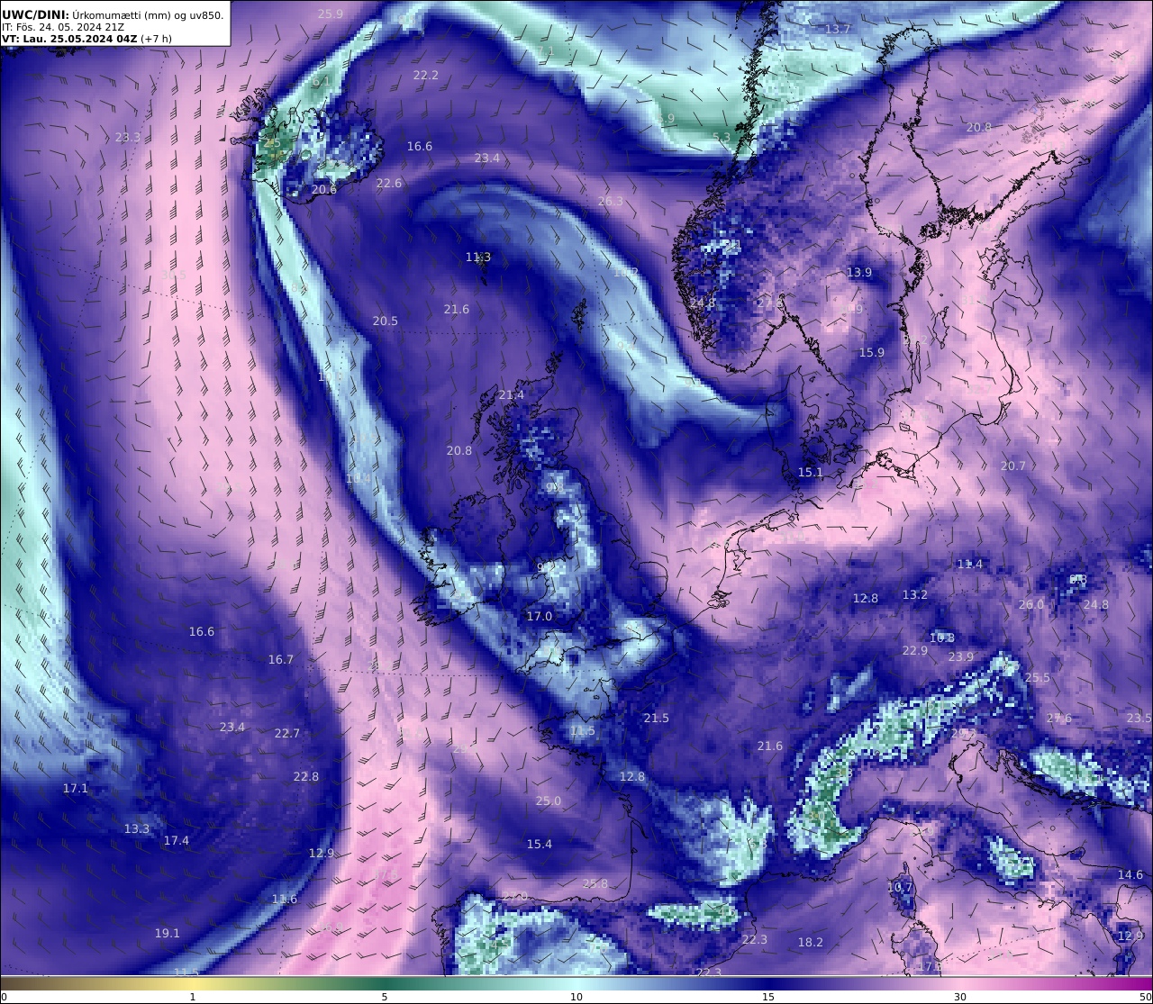1153x1004 pixels.
Task: Click the "26.0" map value
Action: pos(1031,604)
